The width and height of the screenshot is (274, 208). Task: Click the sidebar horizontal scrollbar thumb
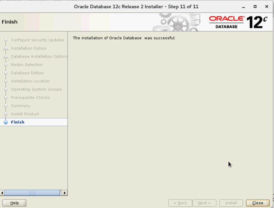[x=32, y=193]
